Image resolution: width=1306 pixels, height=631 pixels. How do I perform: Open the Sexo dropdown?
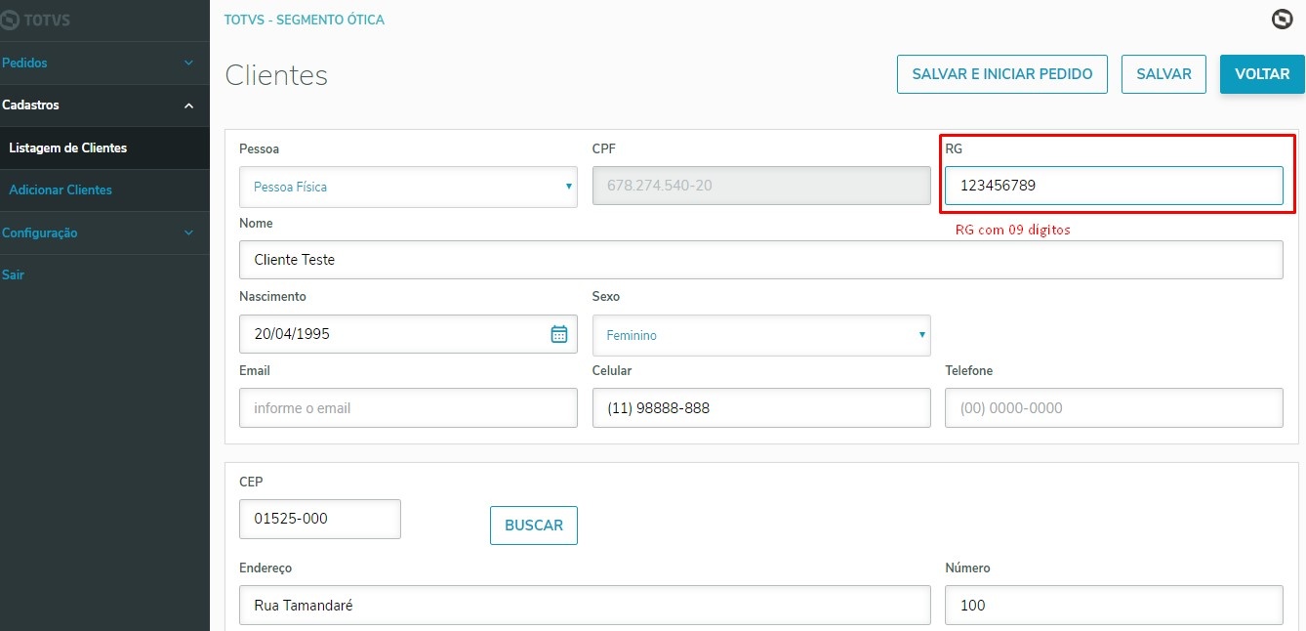click(760, 335)
